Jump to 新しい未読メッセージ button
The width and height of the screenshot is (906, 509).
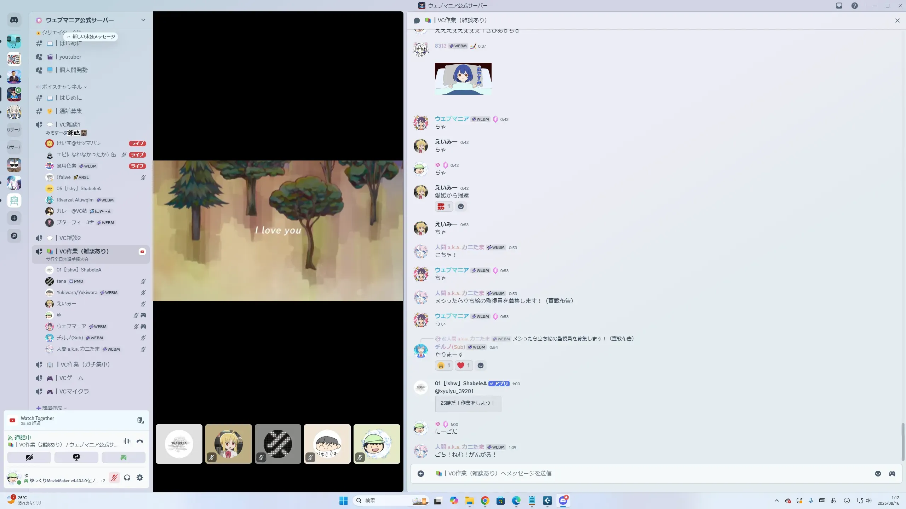coord(91,36)
